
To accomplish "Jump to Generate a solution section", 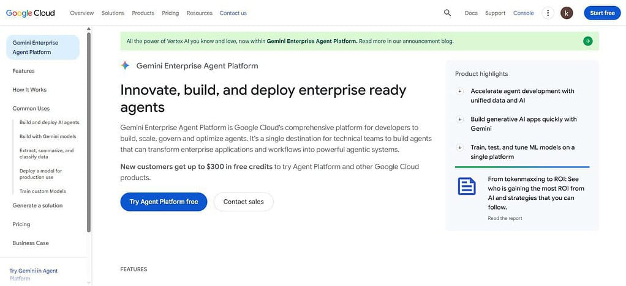I will coord(37,205).
